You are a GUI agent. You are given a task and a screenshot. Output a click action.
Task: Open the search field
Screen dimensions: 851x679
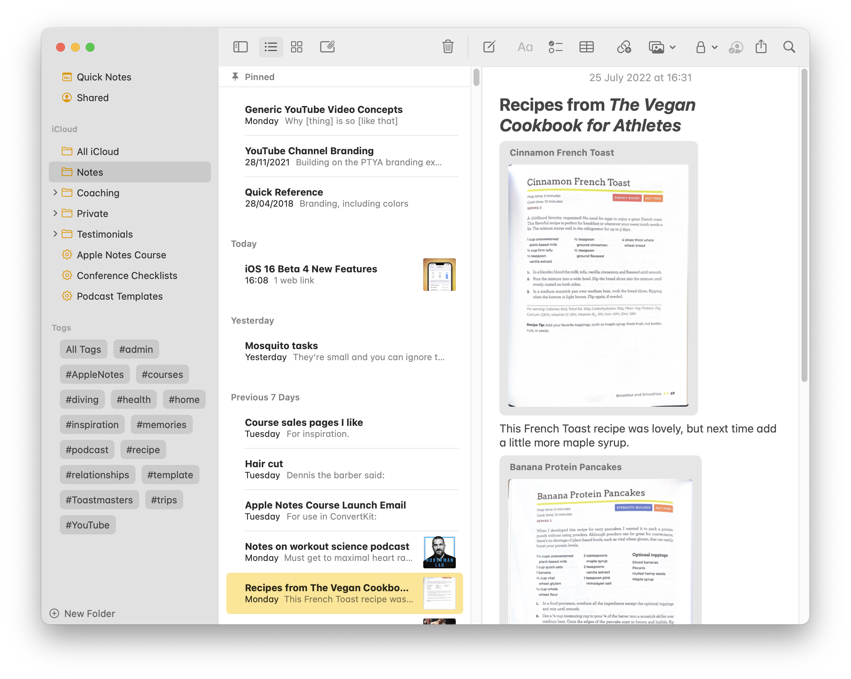pos(789,46)
